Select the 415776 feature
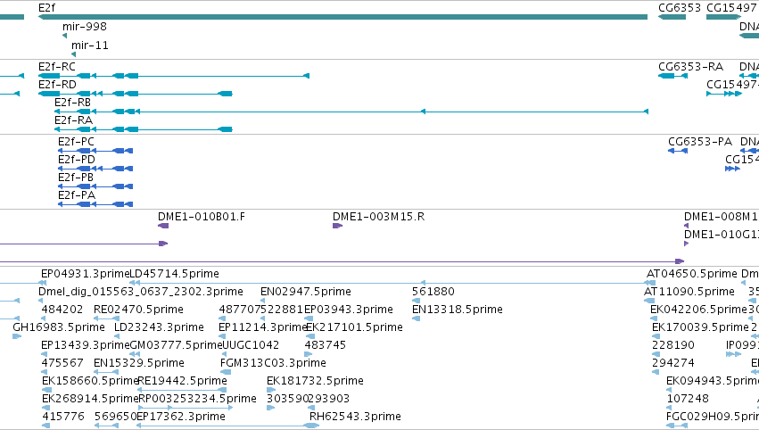This screenshot has height=430, width=759. 46,426
